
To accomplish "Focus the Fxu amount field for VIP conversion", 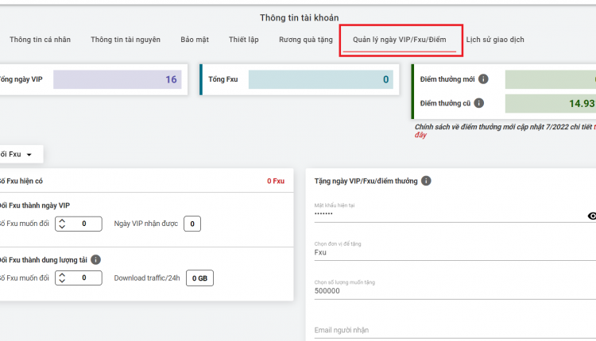I will [x=79, y=224].
